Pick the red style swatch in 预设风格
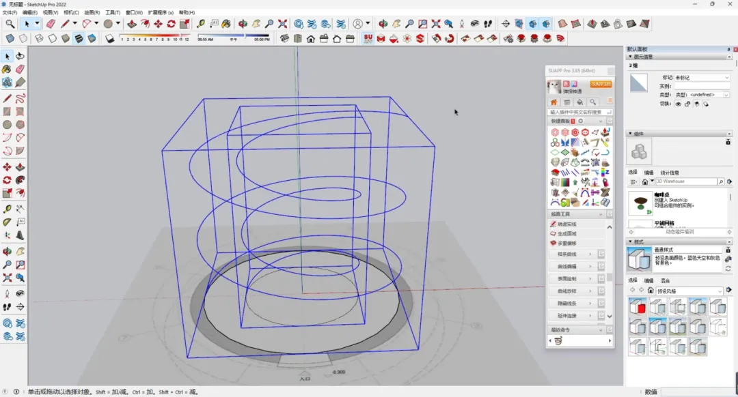This screenshot has width=738, height=397. click(x=637, y=307)
